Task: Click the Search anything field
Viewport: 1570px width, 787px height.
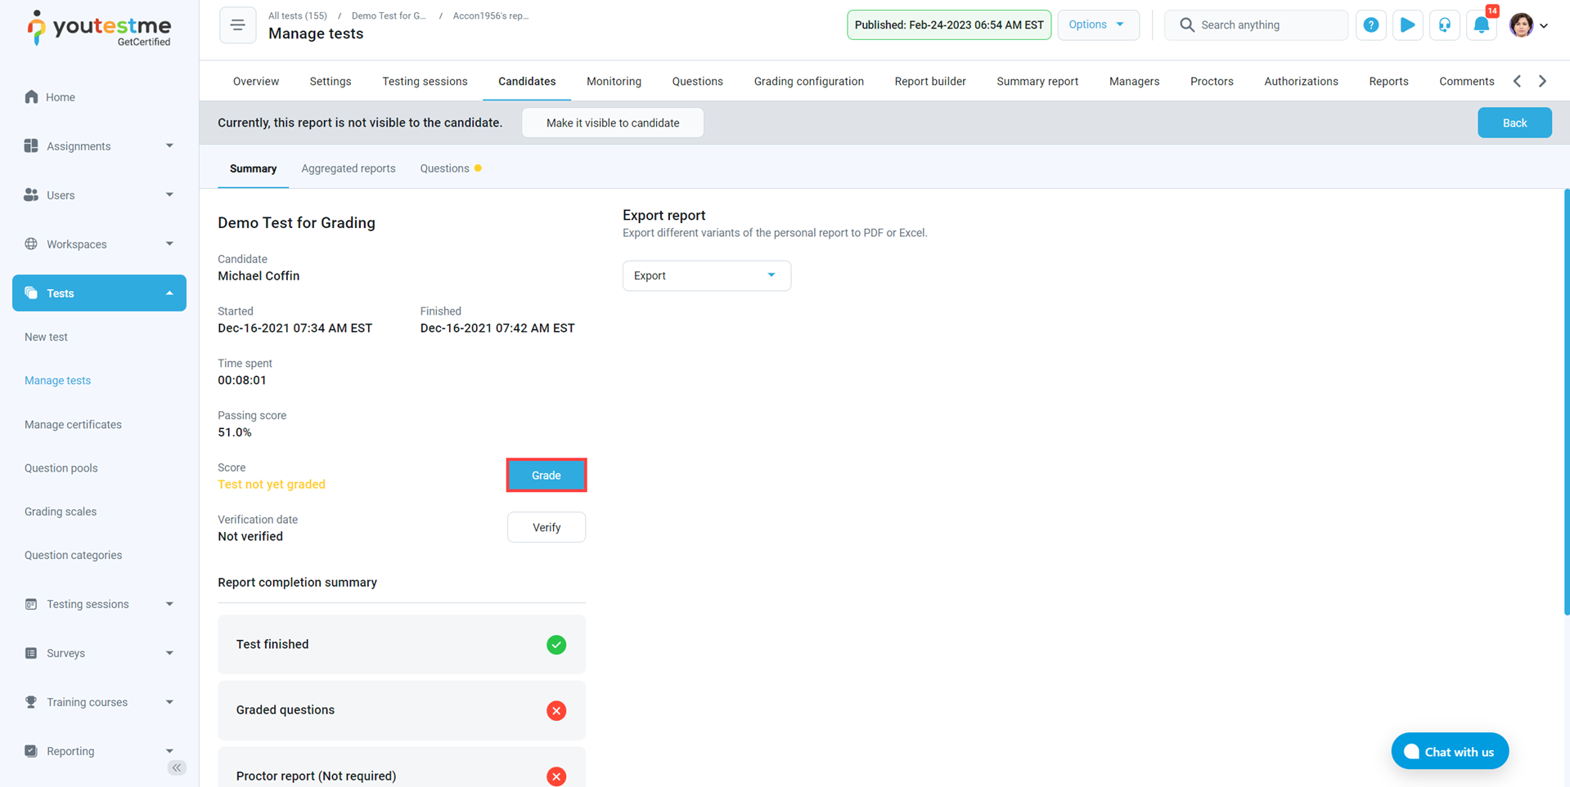Action: (x=1264, y=25)
